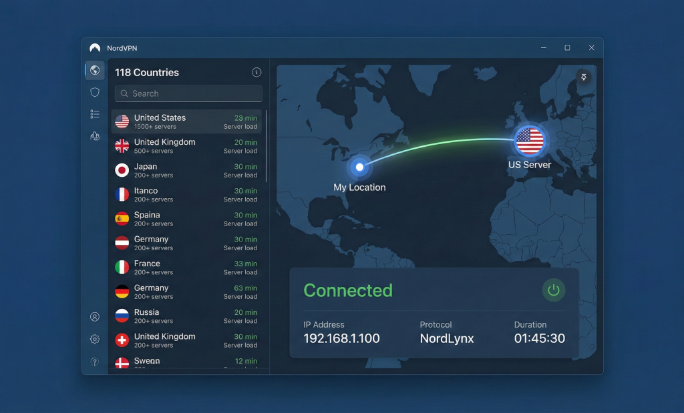Open the help question mark icon
This screenshot has width=684, height=413.
coord(94,362)
